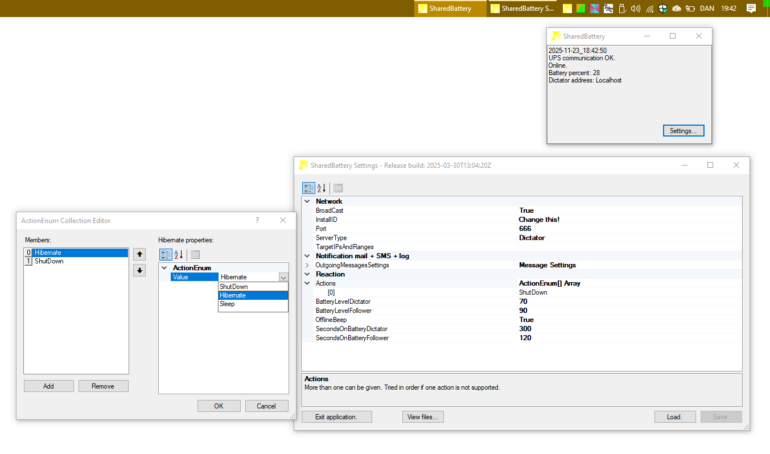Move selected member up with arrow button
The image size is (770, 454).
(139, 254)
